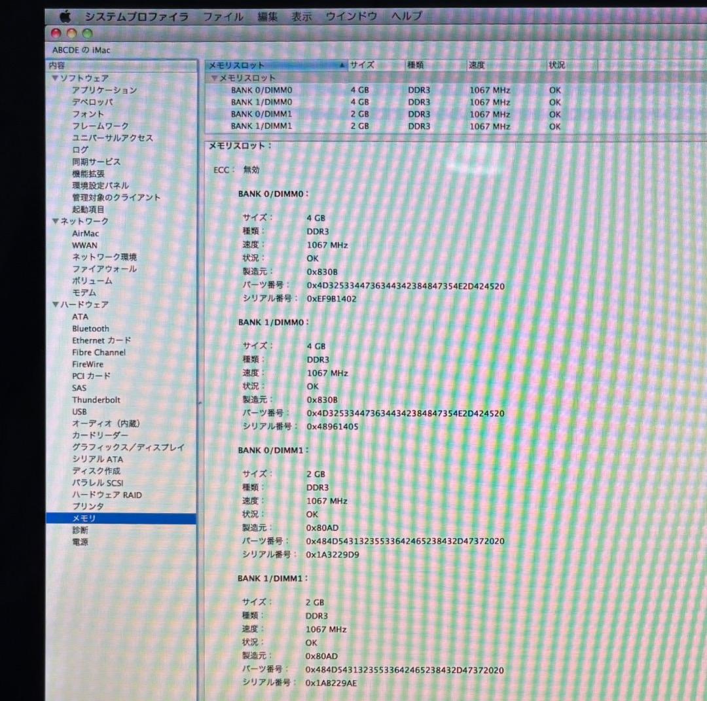The width and height of the screenshot is (707, 701).
Task: Click the サイズ column header
Action: [x=362, y=65]
